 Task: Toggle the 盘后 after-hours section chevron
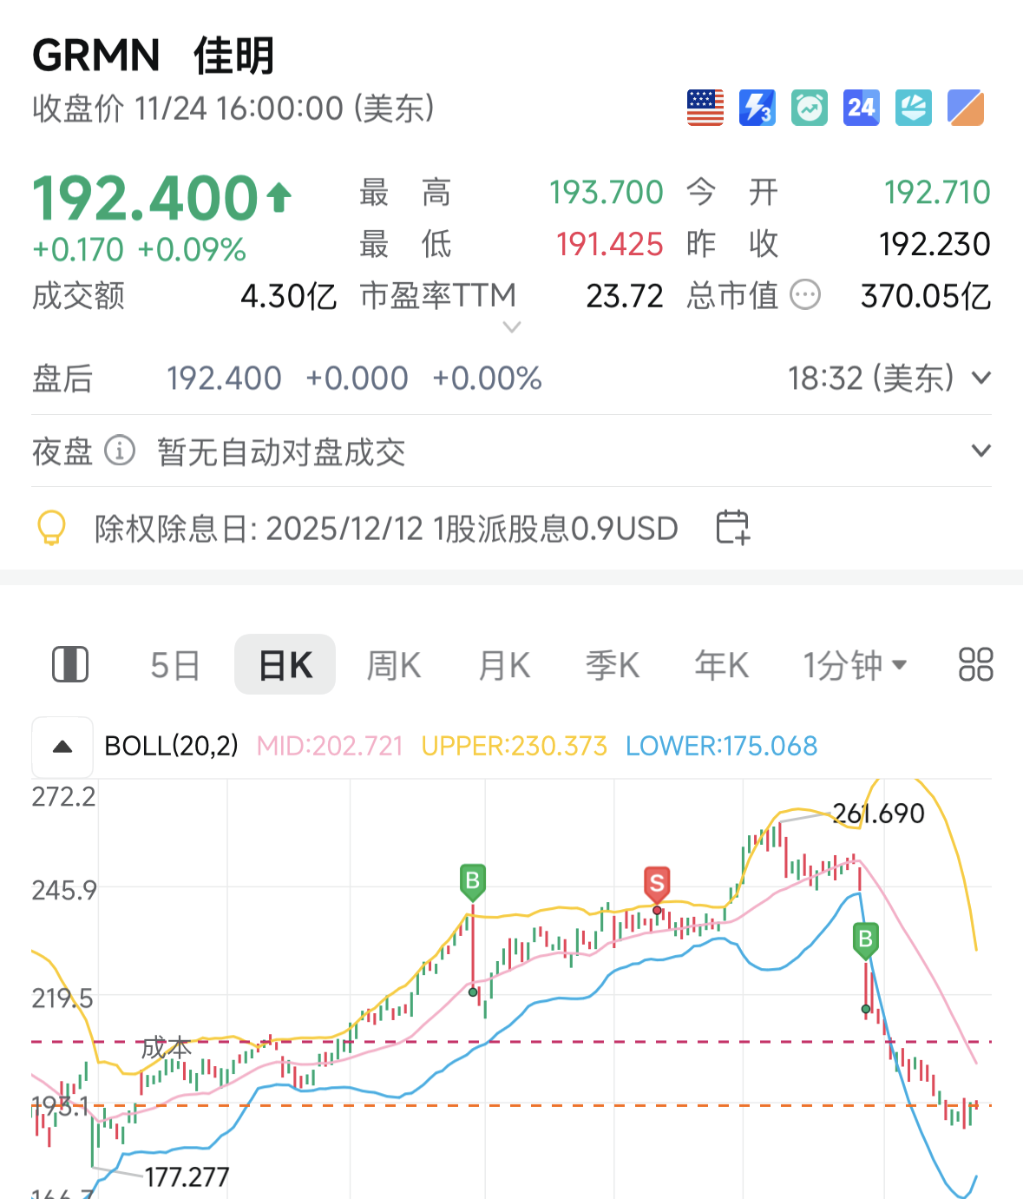click(x=980, y=378)
